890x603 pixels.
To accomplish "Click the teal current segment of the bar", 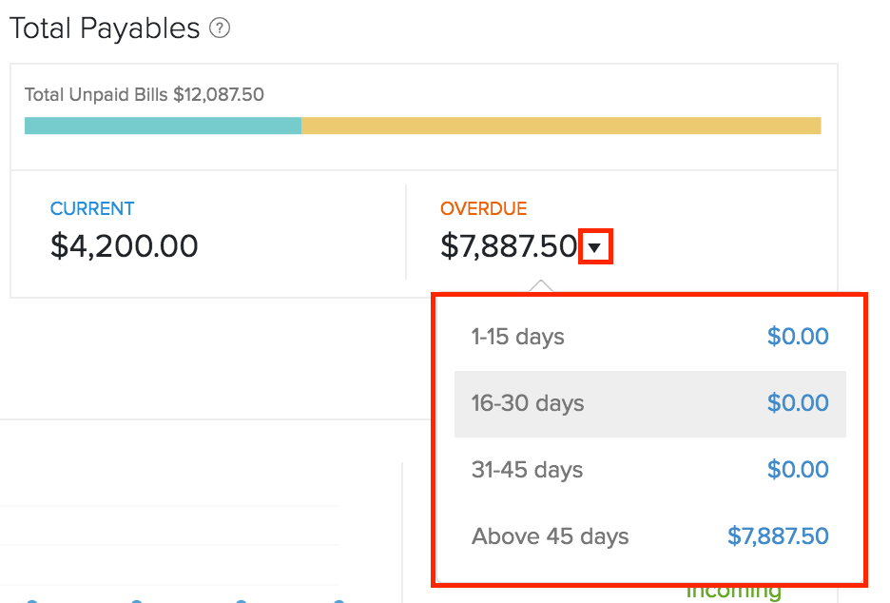I will coord(163,126).
